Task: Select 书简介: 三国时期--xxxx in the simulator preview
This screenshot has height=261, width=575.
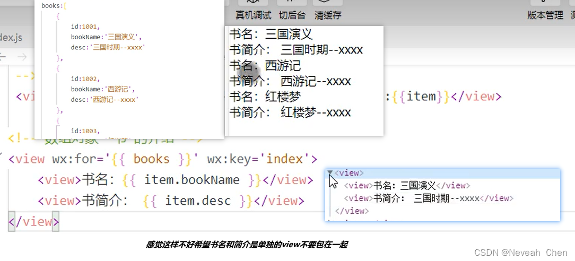Action: point(296,50)
